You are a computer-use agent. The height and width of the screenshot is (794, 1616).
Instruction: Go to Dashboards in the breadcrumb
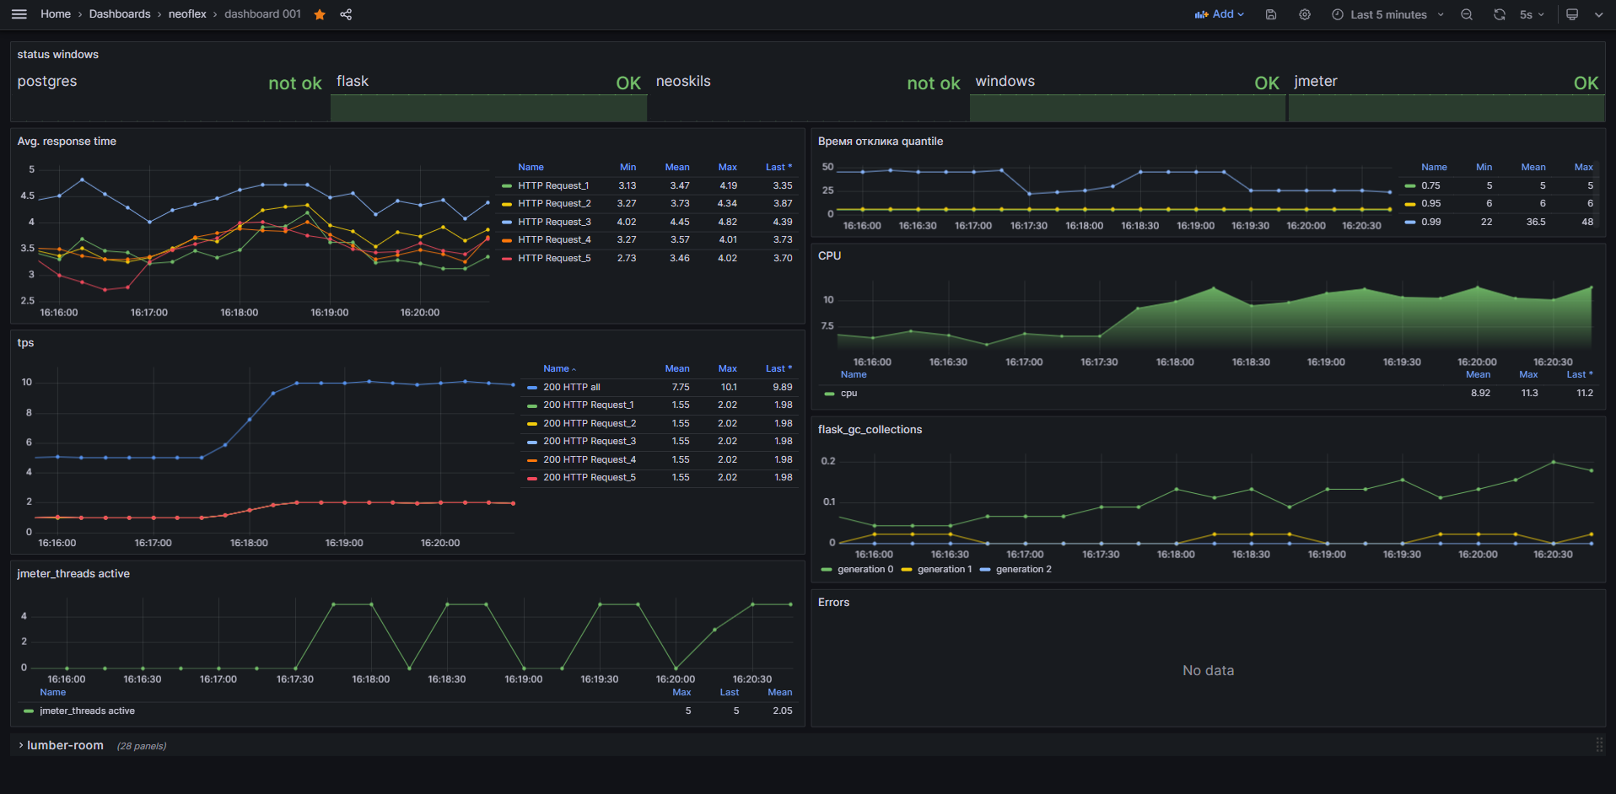(x=120, y=14)
